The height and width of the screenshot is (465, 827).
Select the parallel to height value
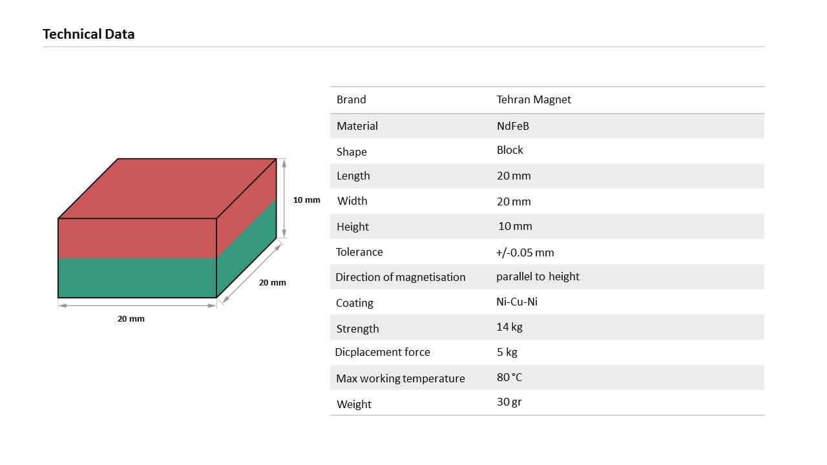pos(538,276)
